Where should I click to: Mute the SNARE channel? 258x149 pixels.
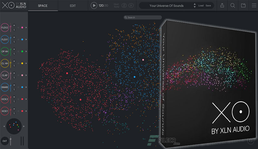click(14, 85)
